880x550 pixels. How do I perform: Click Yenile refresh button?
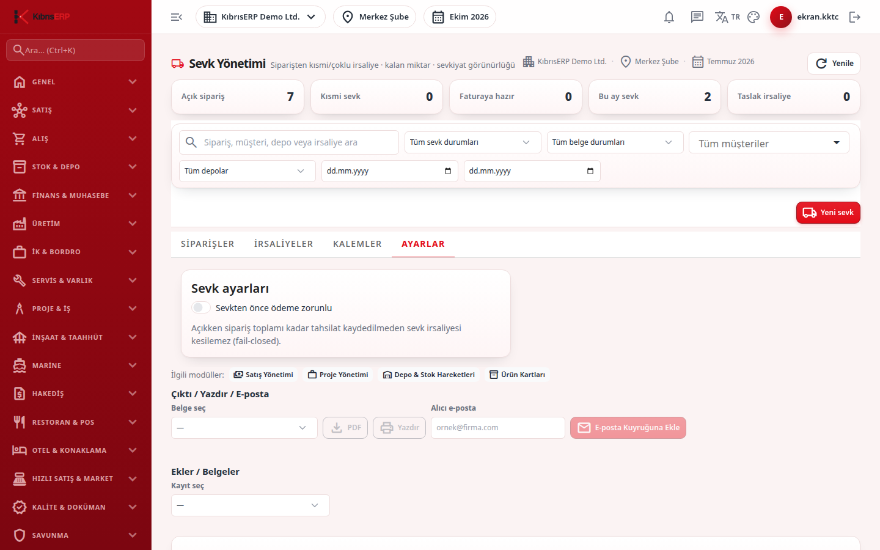834,64
